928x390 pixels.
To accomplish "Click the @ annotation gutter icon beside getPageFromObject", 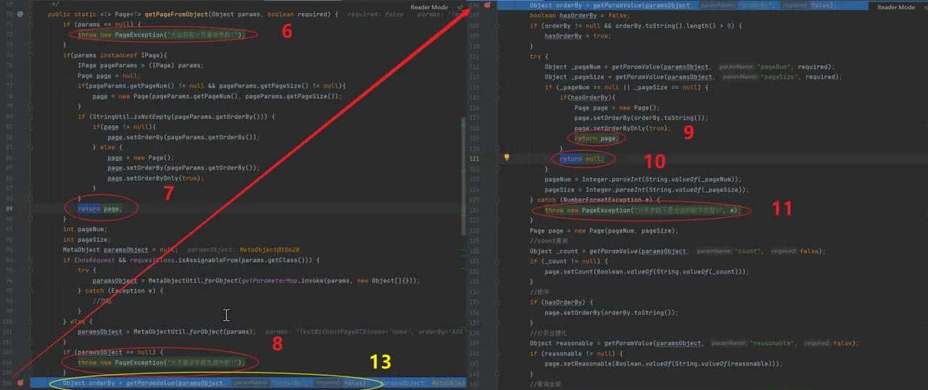I will (20, 14).
